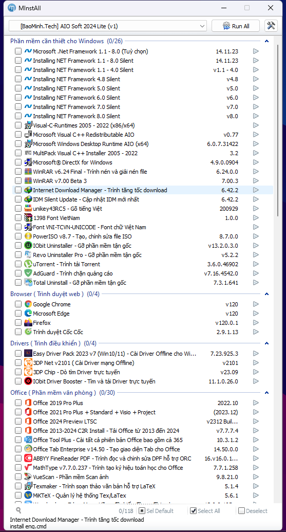Tick Installing NET Framework 8.0 Silent checkbox
The height and width of the screenshot is (532, 286).
coord(18,116)
